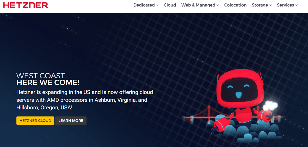Click the Learn More button
Viewport: 308px width, 147px height.
tap(71, 121)
